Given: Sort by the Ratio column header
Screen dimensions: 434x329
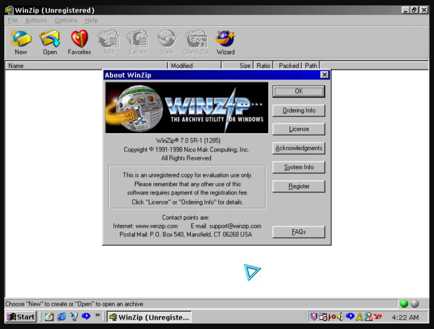Looking at the screenshot, I should (x=263, y=65).
